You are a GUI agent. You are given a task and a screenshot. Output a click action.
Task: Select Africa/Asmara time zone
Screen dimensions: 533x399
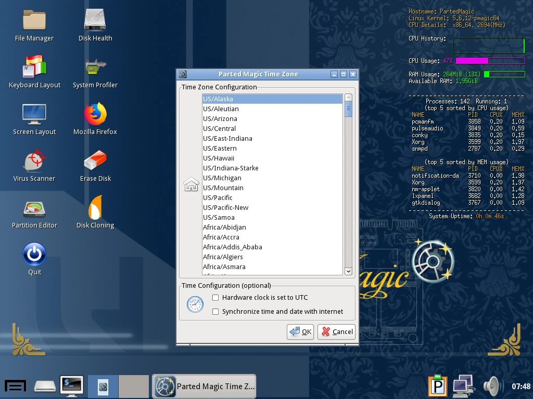tap(272, 267)
